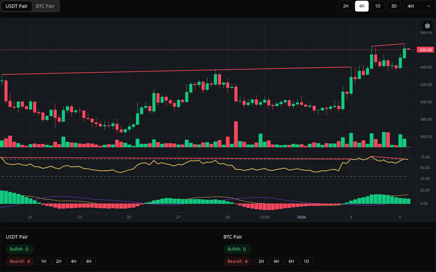The width and height of the screenshot is (436, 272).
Task: Switch to the BTC Pair tab
Action: (45, 6)
